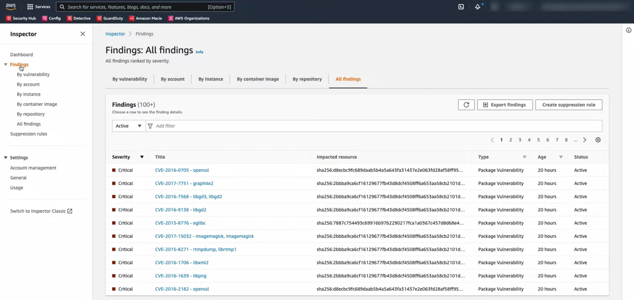The image size is (634, 300).
Task: Open the Active status filter dropdown
Action: pos(127,126)
